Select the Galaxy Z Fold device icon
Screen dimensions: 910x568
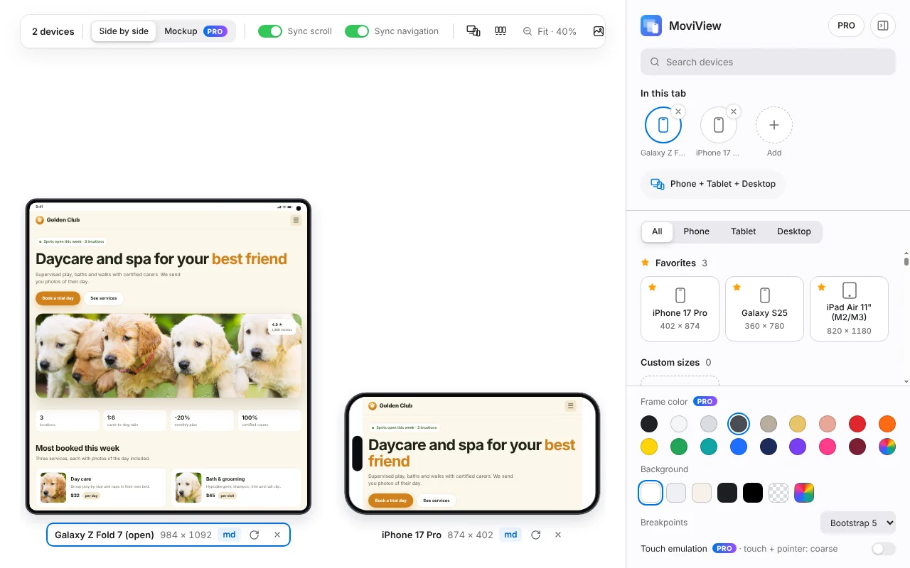point(663,126)
